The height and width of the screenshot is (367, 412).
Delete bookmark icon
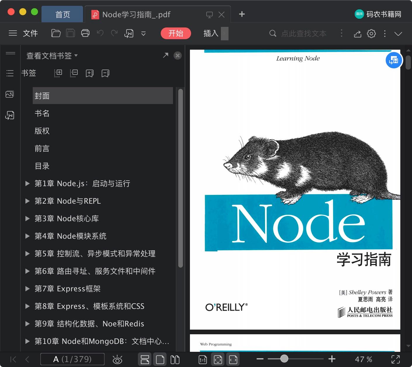[105, 73]
